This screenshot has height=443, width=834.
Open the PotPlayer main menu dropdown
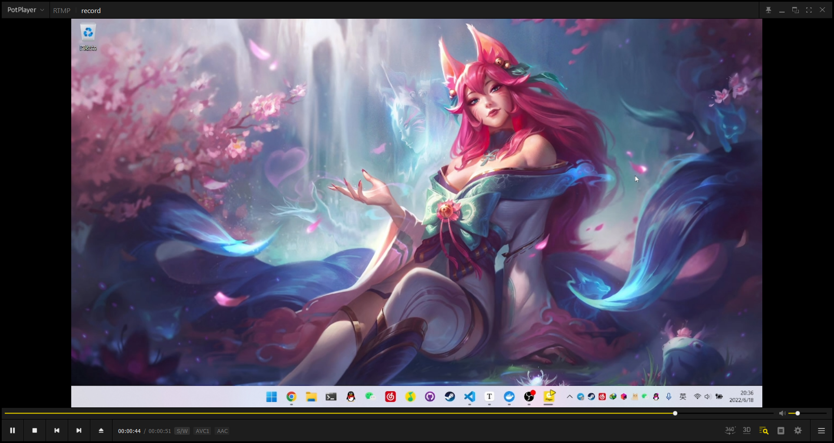tap(25, 10)
